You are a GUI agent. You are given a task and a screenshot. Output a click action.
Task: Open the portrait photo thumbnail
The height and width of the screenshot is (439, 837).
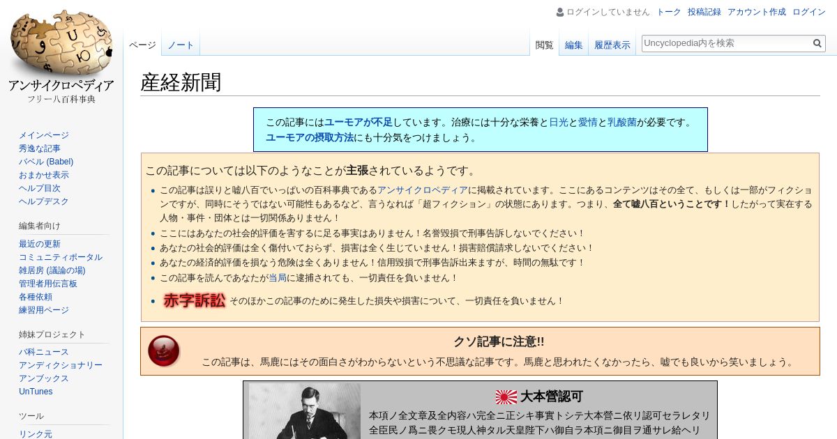coord(305,410)
